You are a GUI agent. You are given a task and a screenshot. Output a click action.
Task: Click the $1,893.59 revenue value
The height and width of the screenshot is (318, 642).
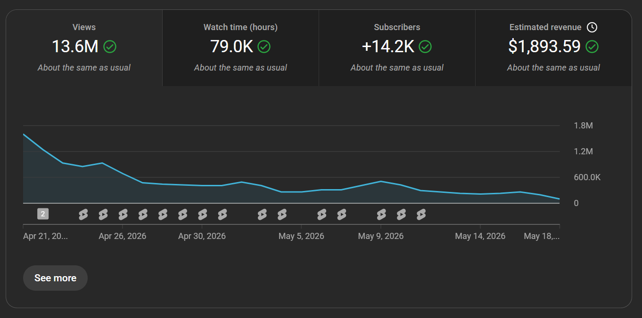pyautogui.click(x=544, y=47)
